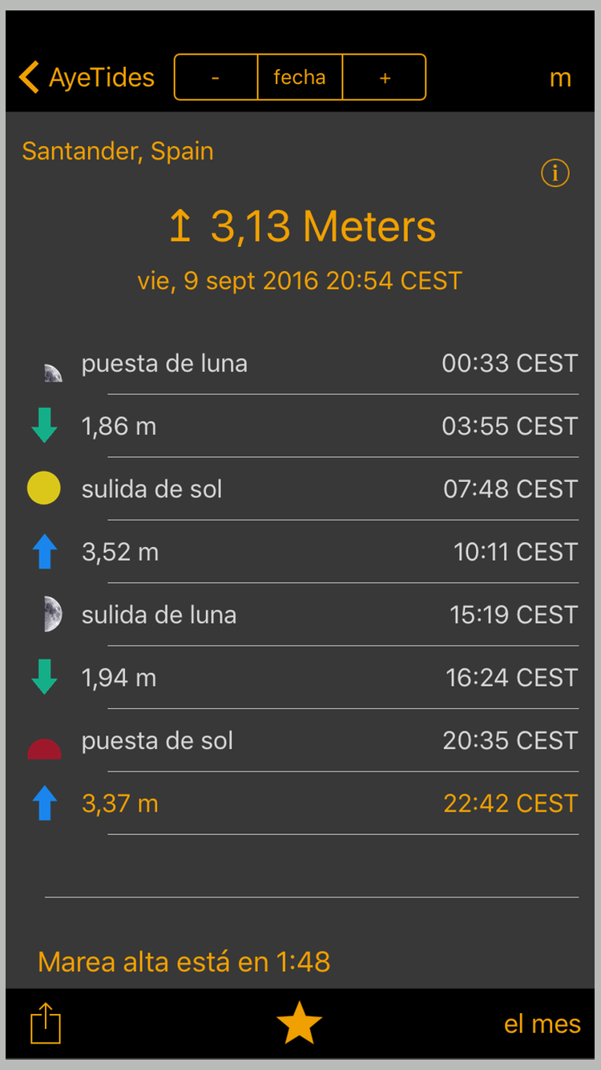
Task: Tap the current 3,13 Meters tide height
Action: click(303, 227)
